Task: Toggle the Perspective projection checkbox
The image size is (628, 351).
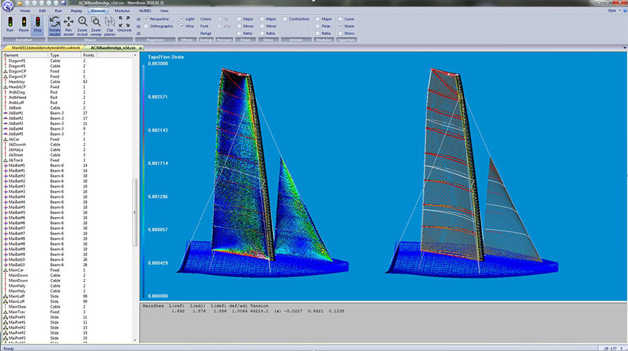Action: pos(145,18)
